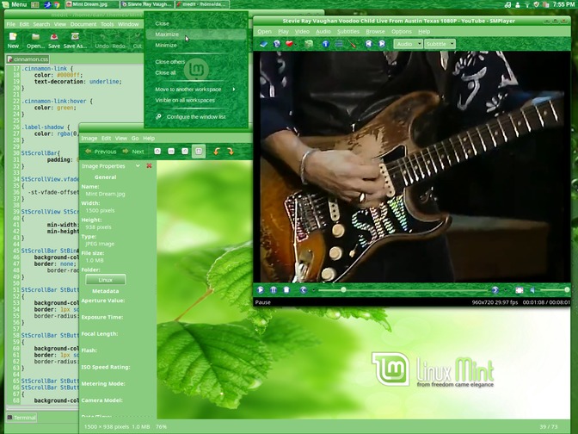Mute the SMPlayer audio

point(532,290)
